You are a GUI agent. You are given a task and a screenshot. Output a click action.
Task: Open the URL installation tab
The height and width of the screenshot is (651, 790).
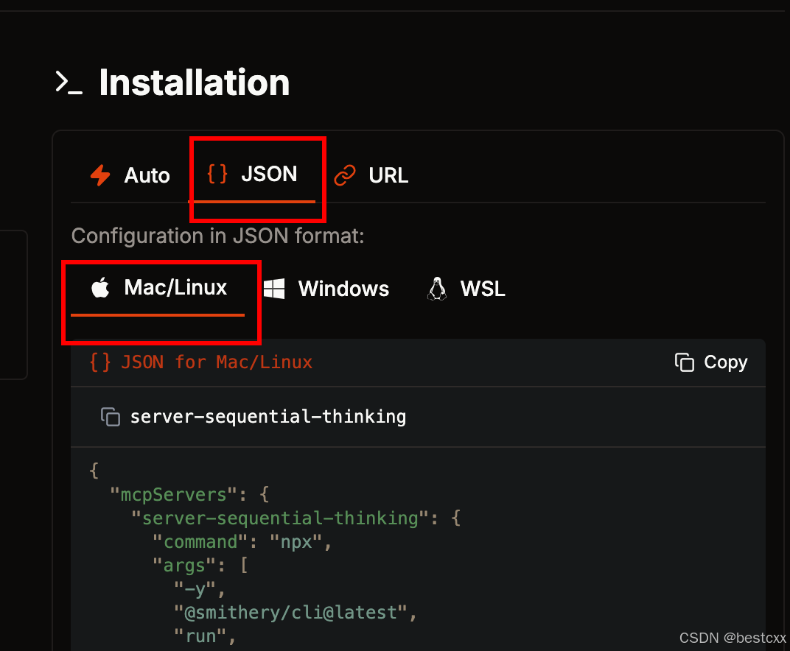tap(371, 175)
